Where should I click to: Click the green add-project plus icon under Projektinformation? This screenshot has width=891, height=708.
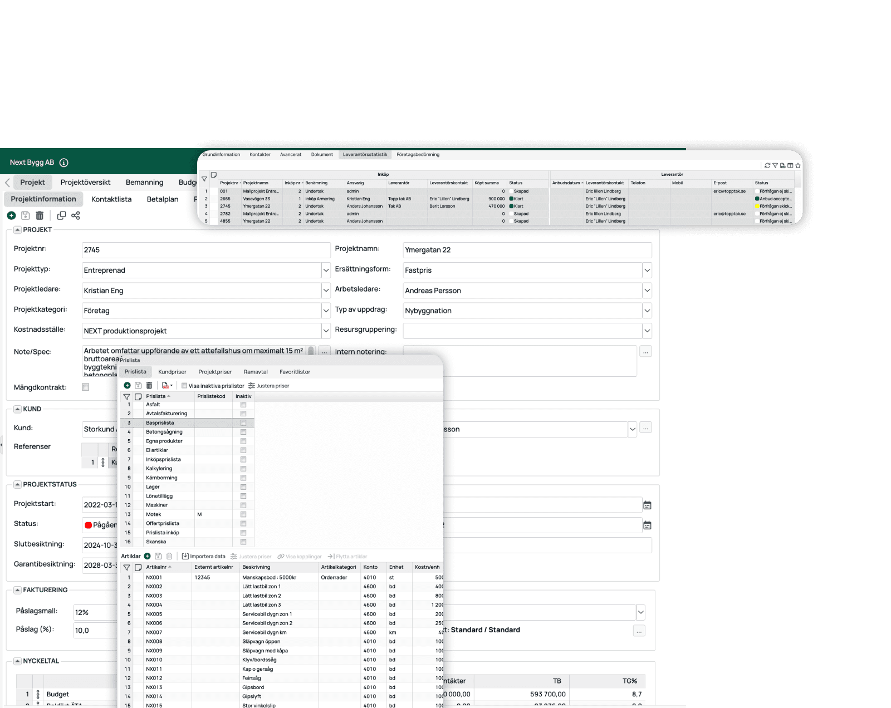pyautogui.click(x=11, y=215)
